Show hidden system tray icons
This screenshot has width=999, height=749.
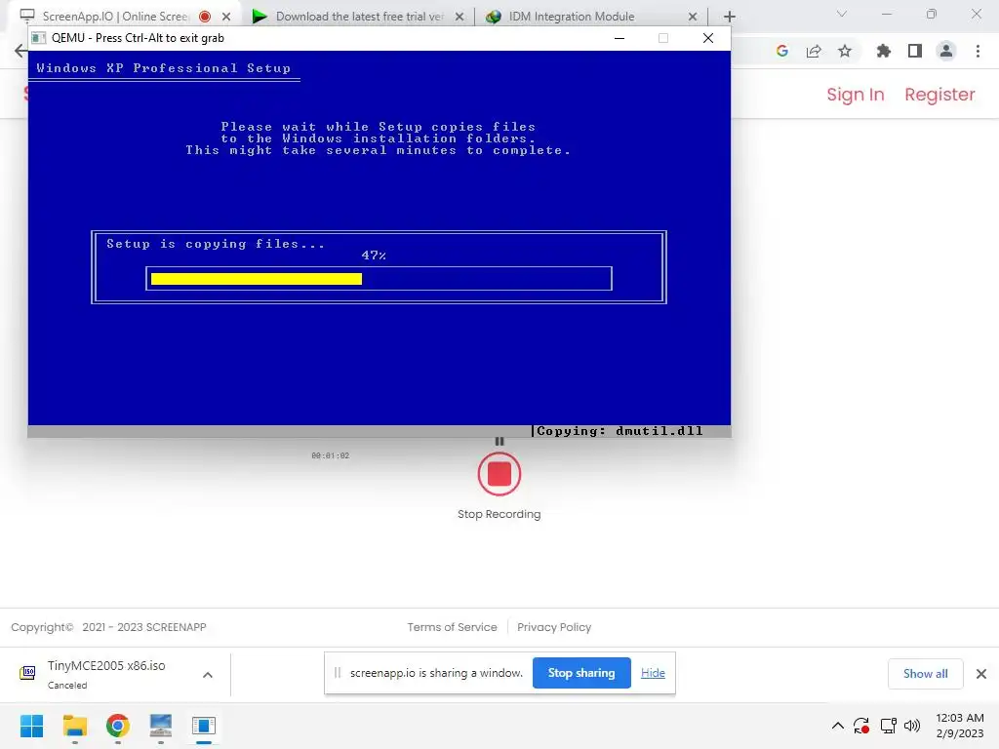pos(838,726)
